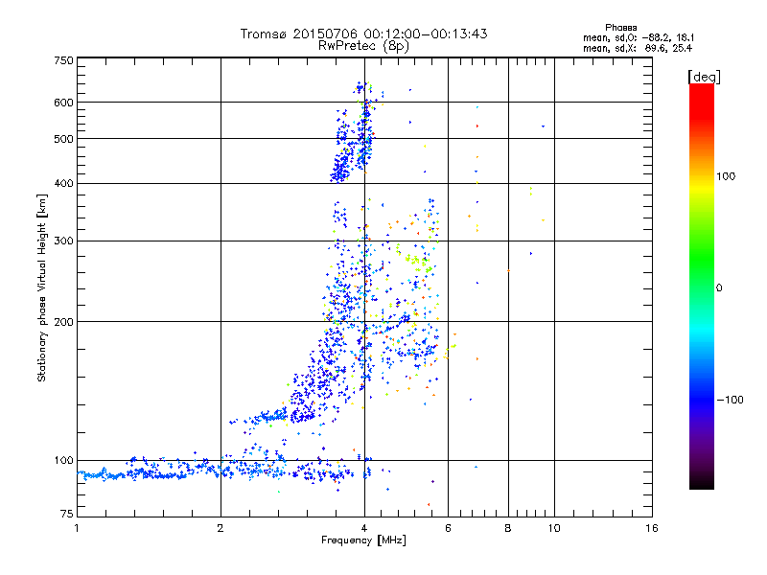Click the x-axis tick label "10"
Screen dimensions: 767x575
click(x=554, y=528)
